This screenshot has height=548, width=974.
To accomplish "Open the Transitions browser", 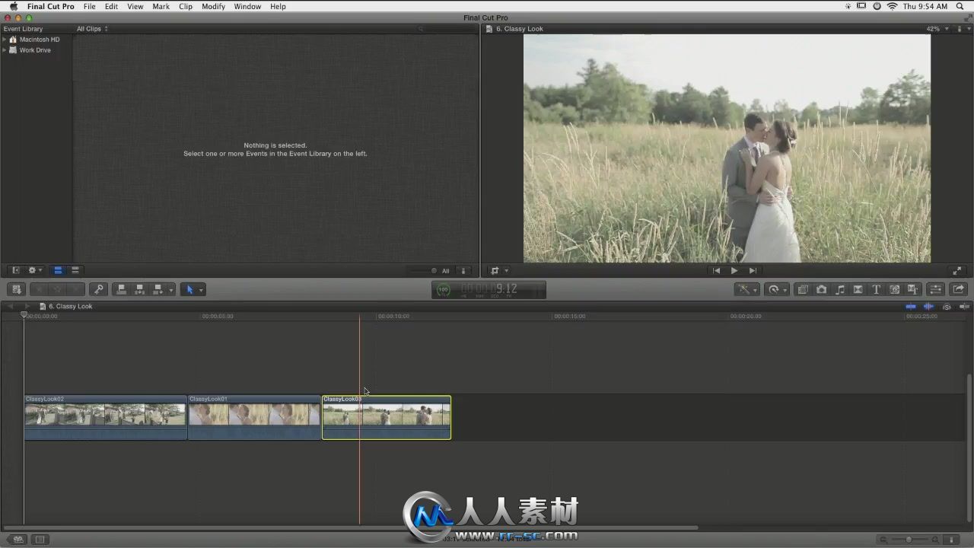I will point(858,289).
